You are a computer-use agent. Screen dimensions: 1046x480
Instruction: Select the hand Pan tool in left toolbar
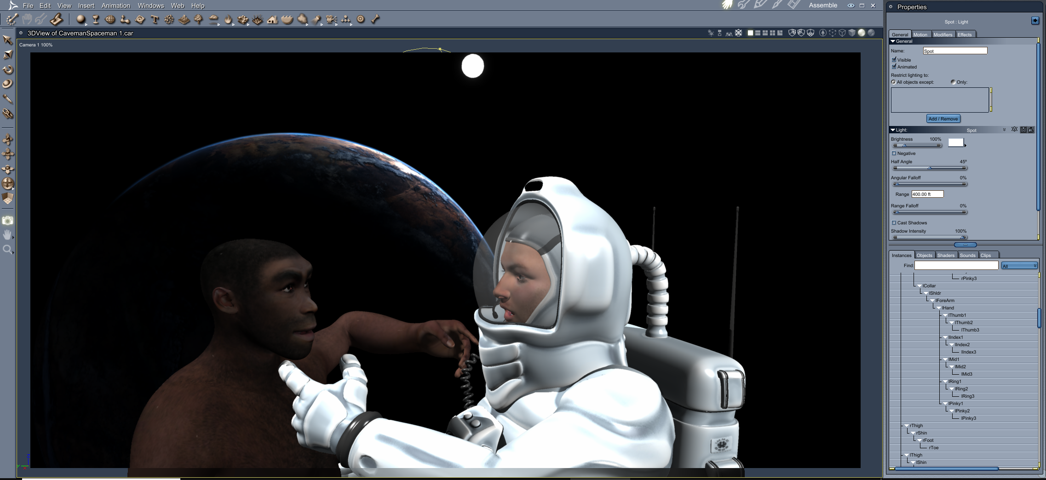(x=7, y=235)
